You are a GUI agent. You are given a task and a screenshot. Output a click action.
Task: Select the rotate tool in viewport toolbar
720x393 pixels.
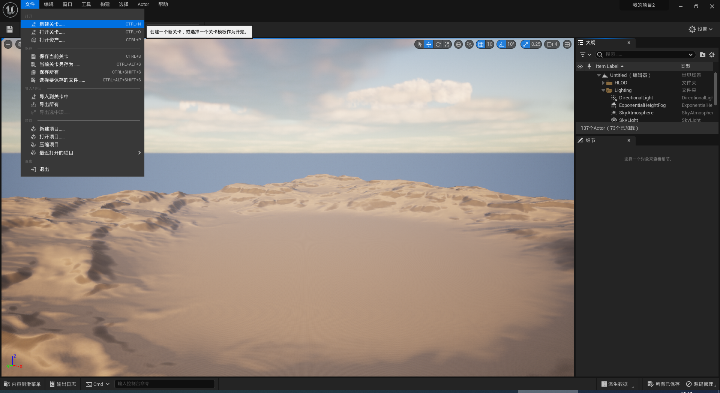[x=438, y=44]
